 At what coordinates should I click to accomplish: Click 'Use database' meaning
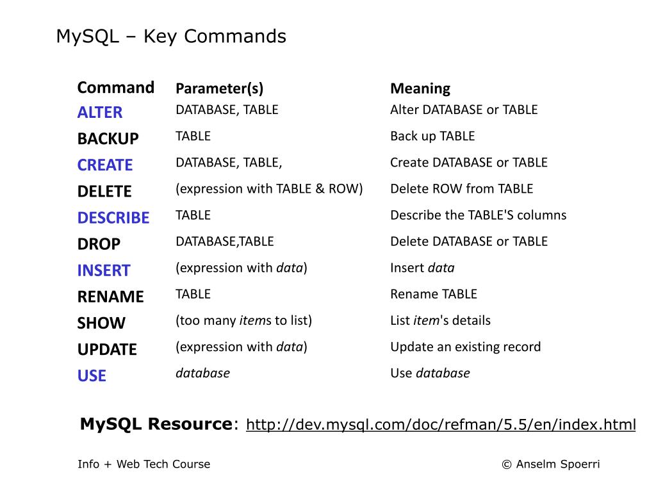(x=430, y=373)
